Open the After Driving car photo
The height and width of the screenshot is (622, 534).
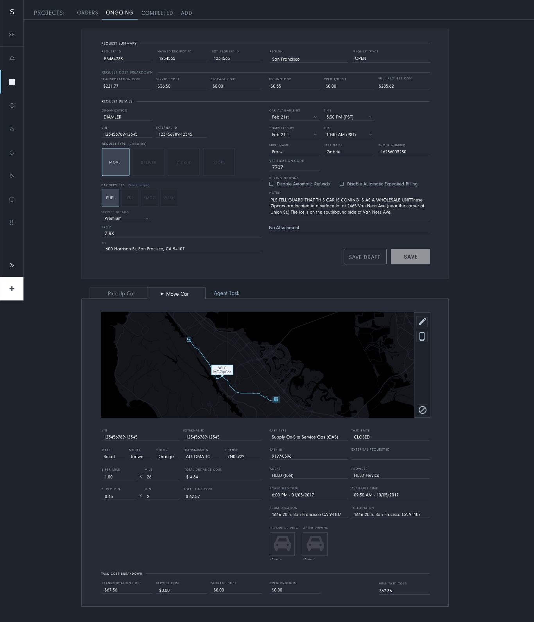point(315,544)
